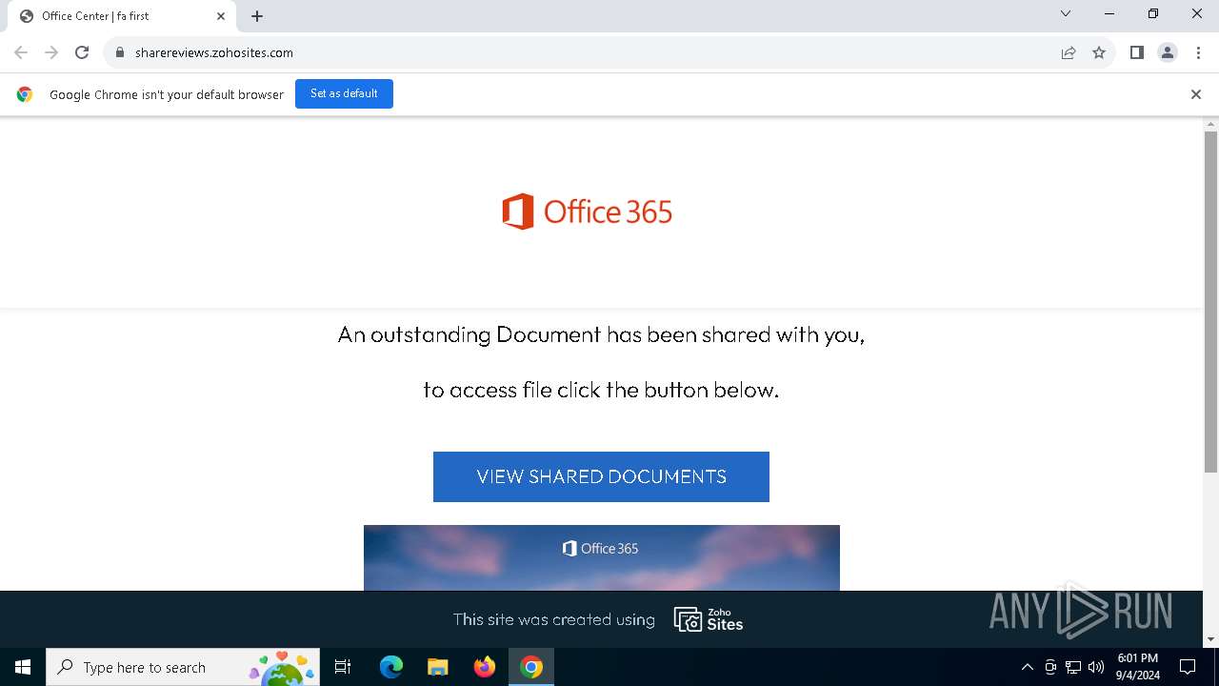Image resolution: width=1219 pixels, height=686 pixels.
Task: Go back to the previous page
Action: (21, 52)
